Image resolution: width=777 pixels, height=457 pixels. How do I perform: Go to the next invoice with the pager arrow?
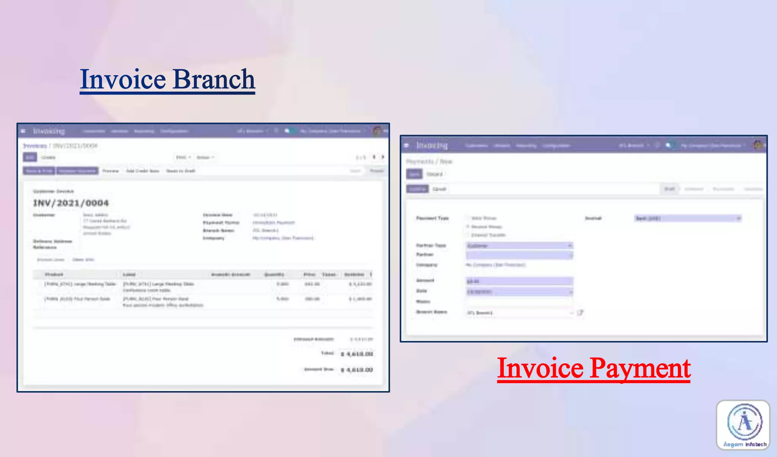point(383,157)
